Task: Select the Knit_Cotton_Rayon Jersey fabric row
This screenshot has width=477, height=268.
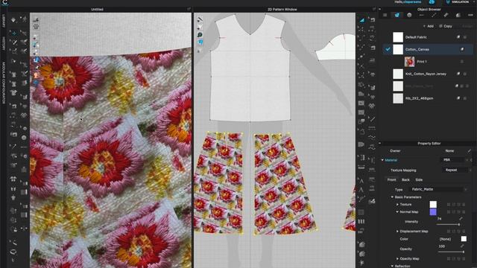Action: point(428,74)
